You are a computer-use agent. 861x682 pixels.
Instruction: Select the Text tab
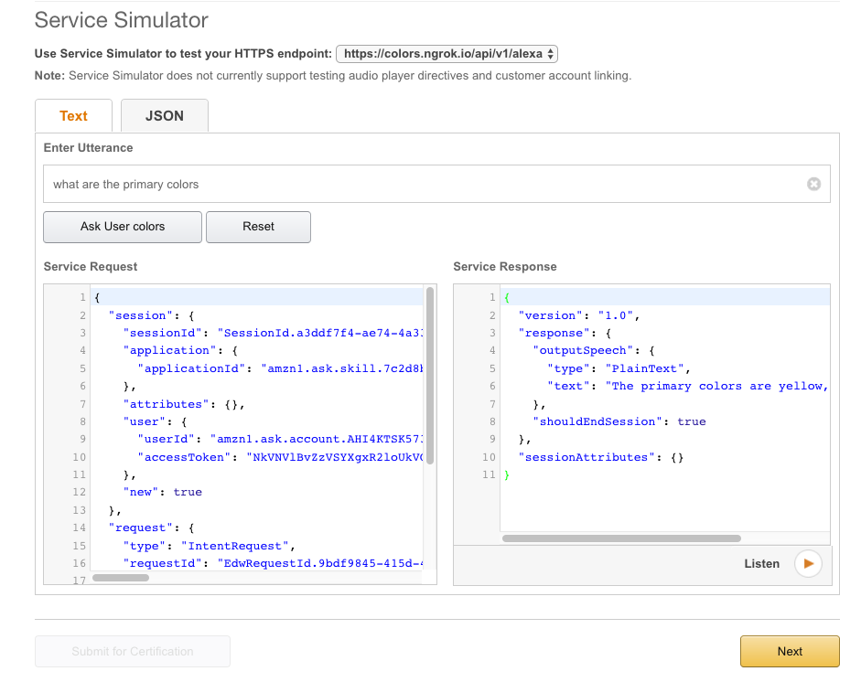pos(73,116)
